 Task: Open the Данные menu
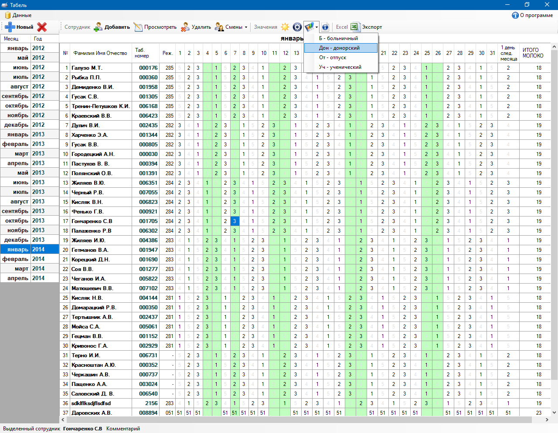click(x=18, y=15)
